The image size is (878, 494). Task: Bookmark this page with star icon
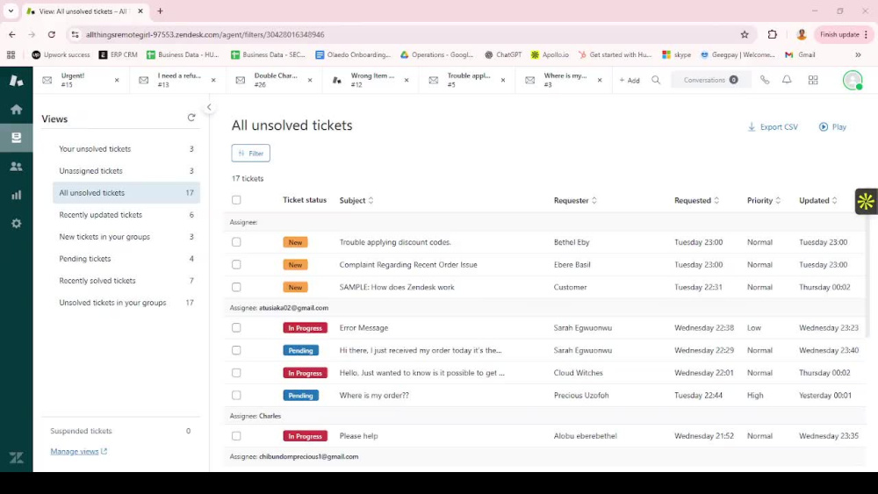(x=745, y=35)
